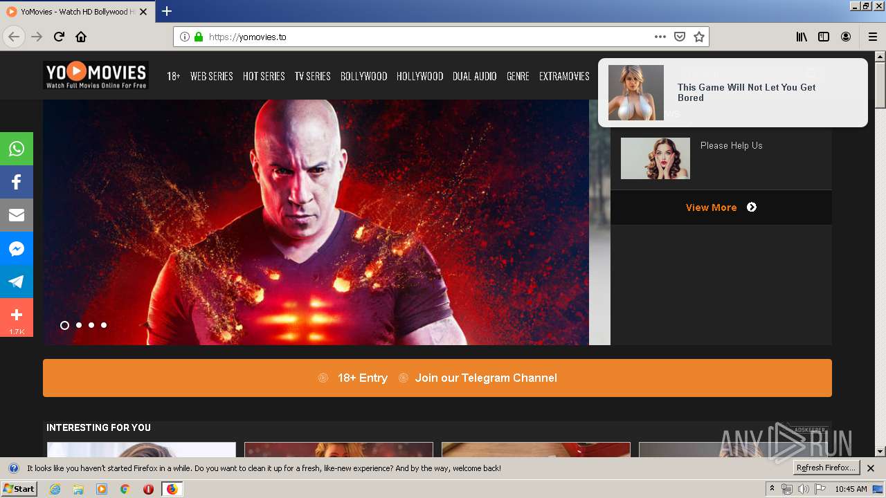
Task: Click the page vertical scrollbar thumb
Action: (x=880, y=86)
